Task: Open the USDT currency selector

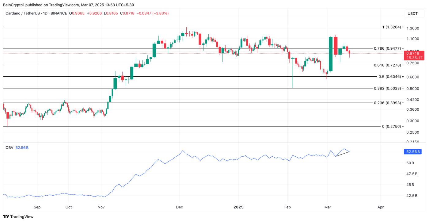Action: pyautogui.click(x=412, y=13)
